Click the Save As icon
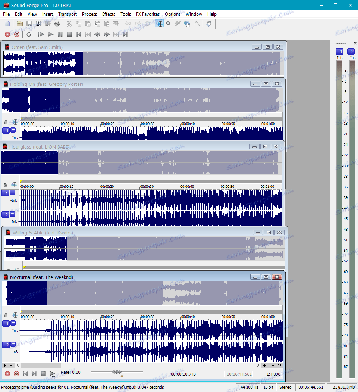Image resolution: width=358 pixels, height=392 pixels. click(38, 24)
